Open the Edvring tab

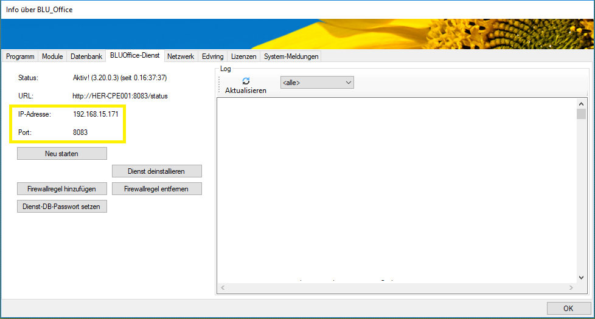click(x=212, y=57)
